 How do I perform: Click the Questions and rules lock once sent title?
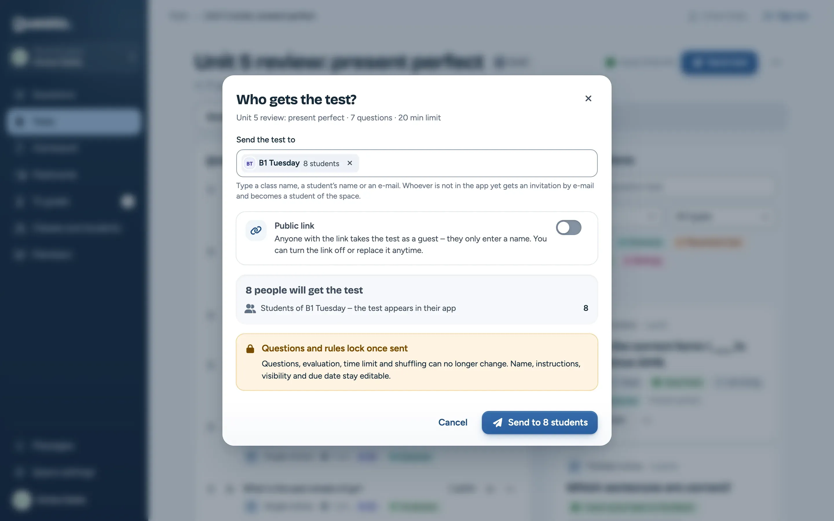point(334,348)
